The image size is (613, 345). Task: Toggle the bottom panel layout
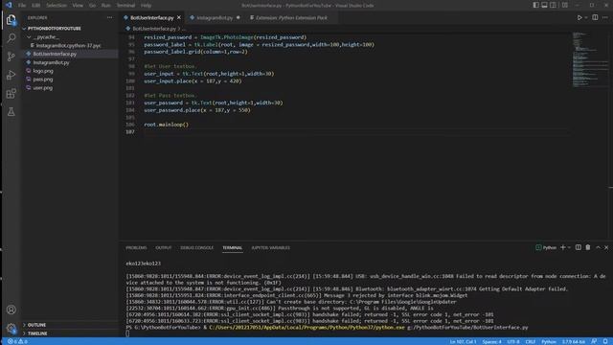pos(544,5)
